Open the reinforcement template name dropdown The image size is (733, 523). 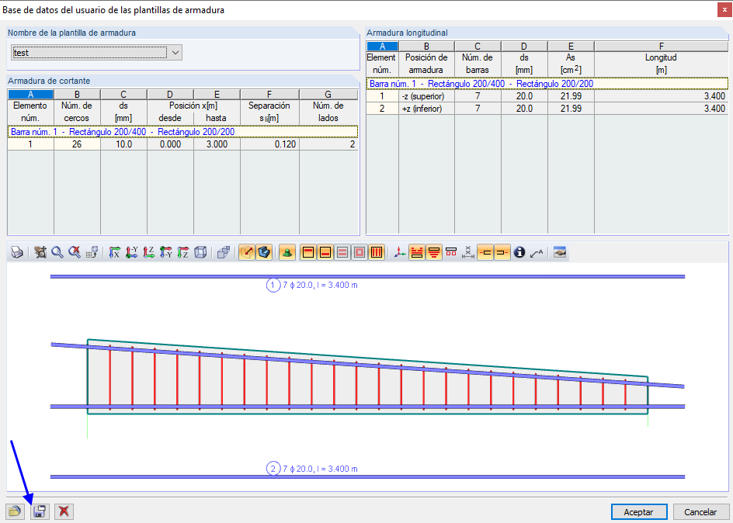(175, 53)
